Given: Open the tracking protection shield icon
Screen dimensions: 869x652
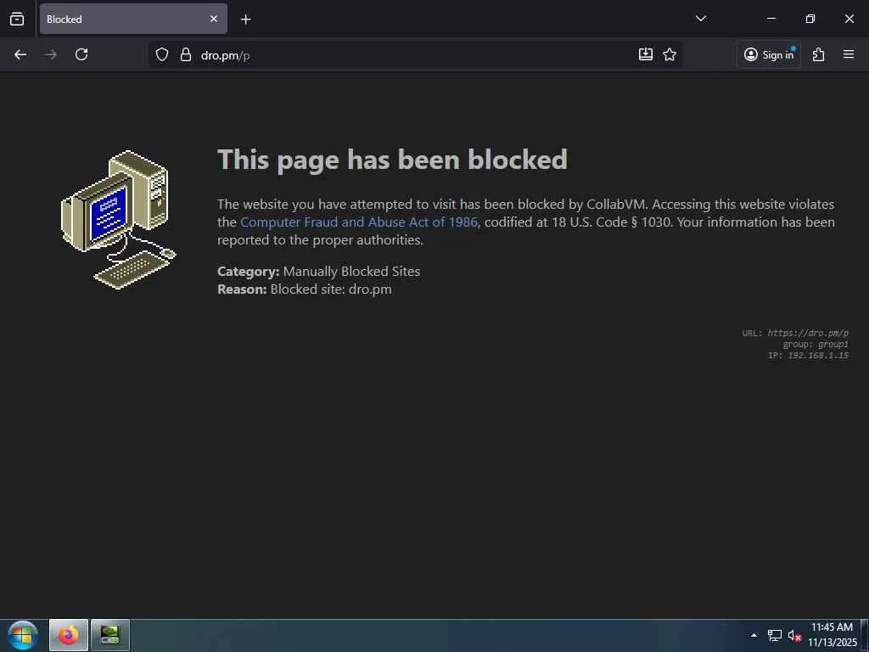Looking at the screenshot, I should pos(162,54).
